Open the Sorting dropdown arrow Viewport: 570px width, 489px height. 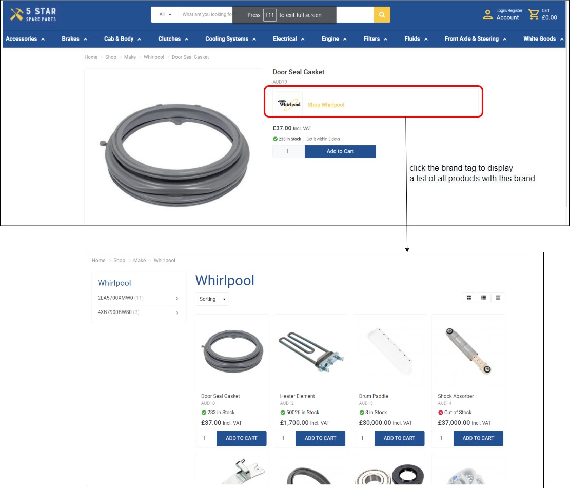224,299
